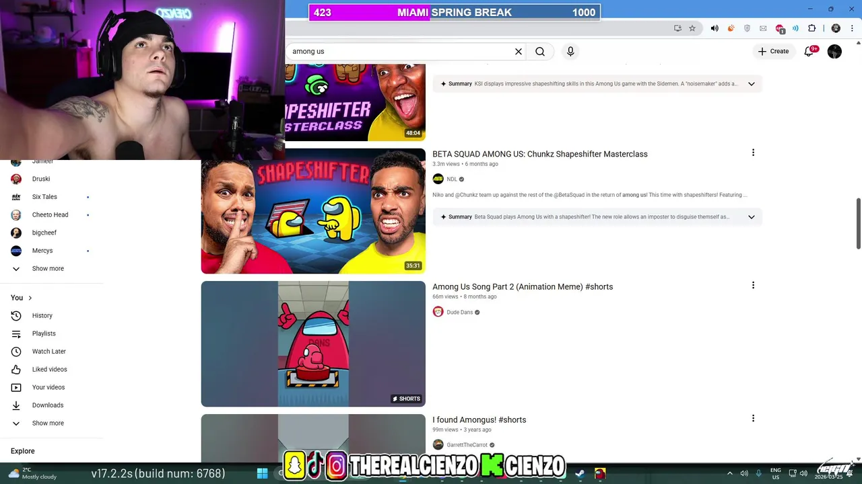Open the red ad blocker extension
Screen dimensions: 862x484
point(780,29)
